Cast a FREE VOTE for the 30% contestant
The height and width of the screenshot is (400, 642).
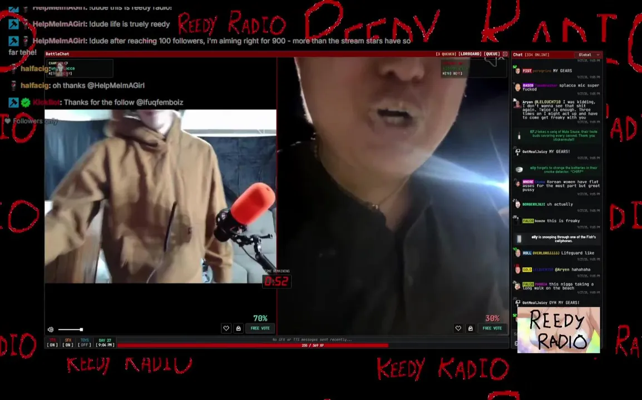click(492, 328)
